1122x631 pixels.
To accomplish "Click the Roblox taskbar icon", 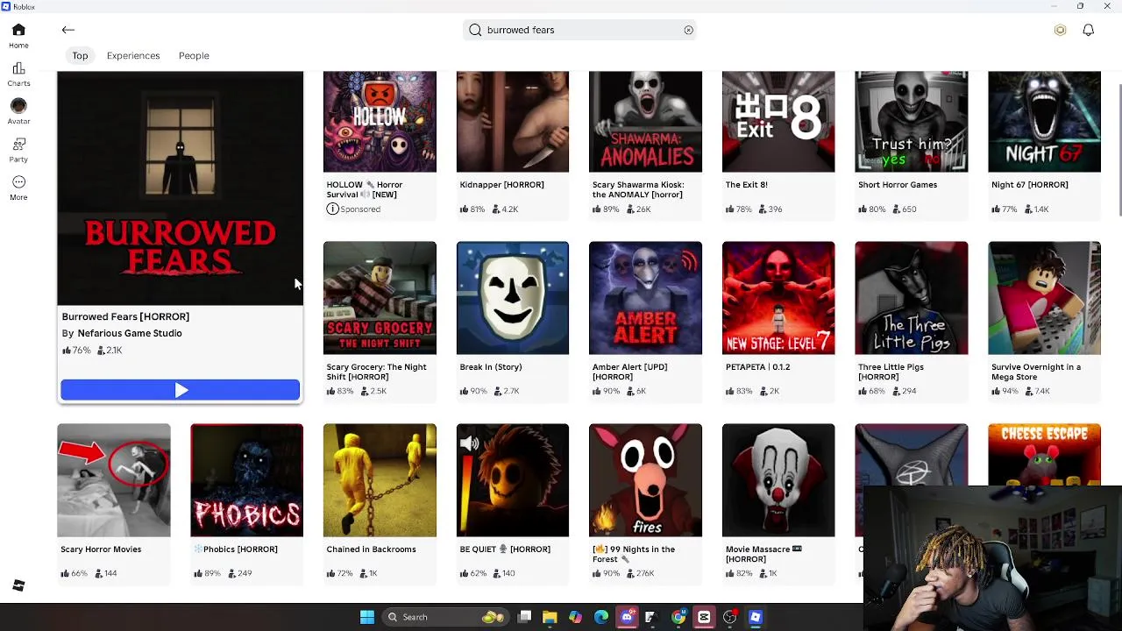I will click(756, 617).
